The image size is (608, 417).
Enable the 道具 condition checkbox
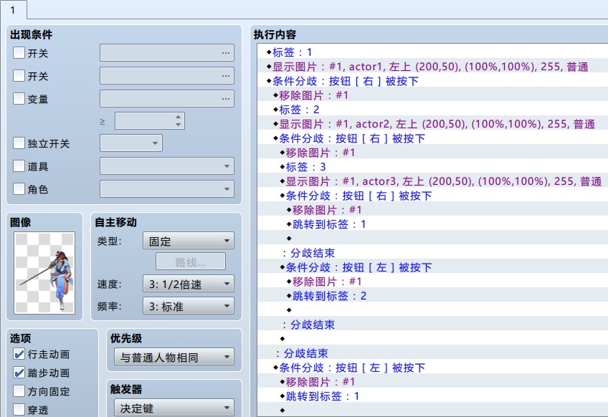[x=19, y=166]
